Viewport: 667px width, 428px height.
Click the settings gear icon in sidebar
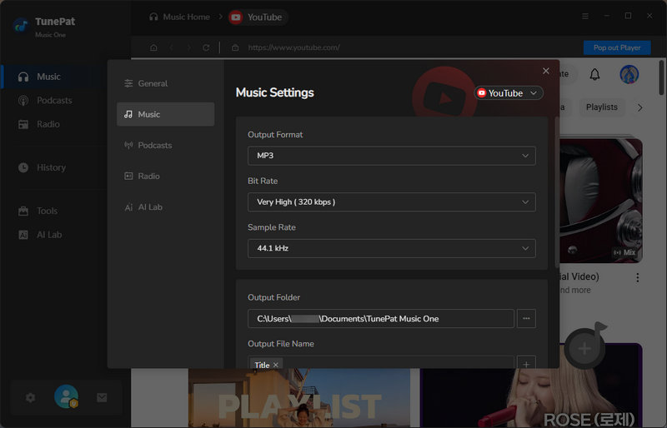pos(31,398)
